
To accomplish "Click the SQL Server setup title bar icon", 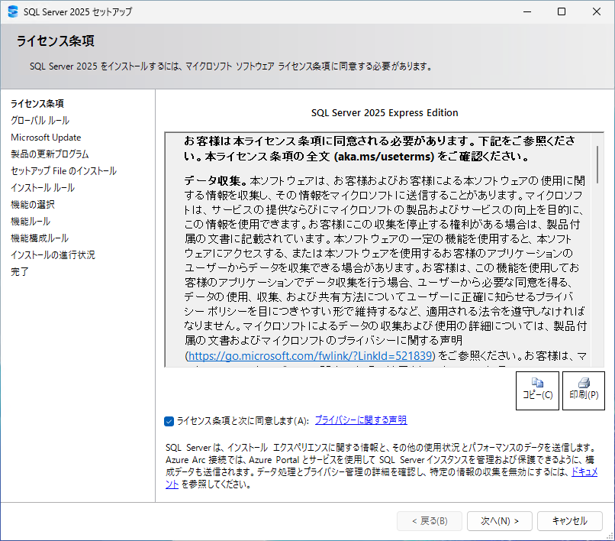I will pyautogui.click(x=13, y=11).
